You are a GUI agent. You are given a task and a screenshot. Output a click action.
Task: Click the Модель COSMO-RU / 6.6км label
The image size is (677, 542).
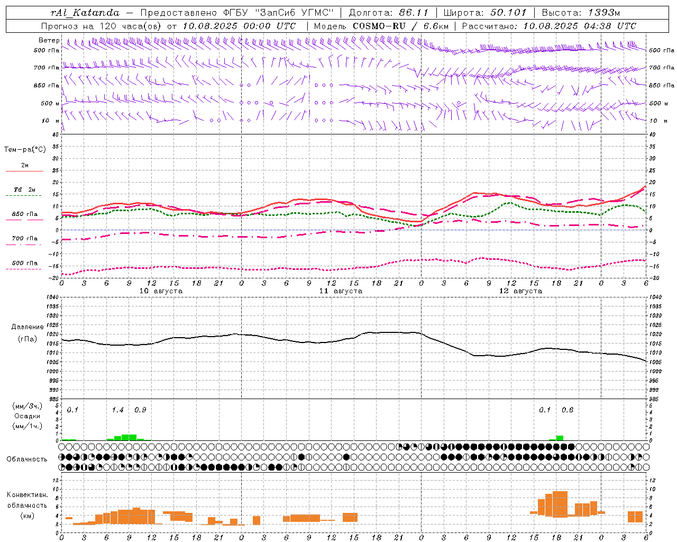pos(381,26)
